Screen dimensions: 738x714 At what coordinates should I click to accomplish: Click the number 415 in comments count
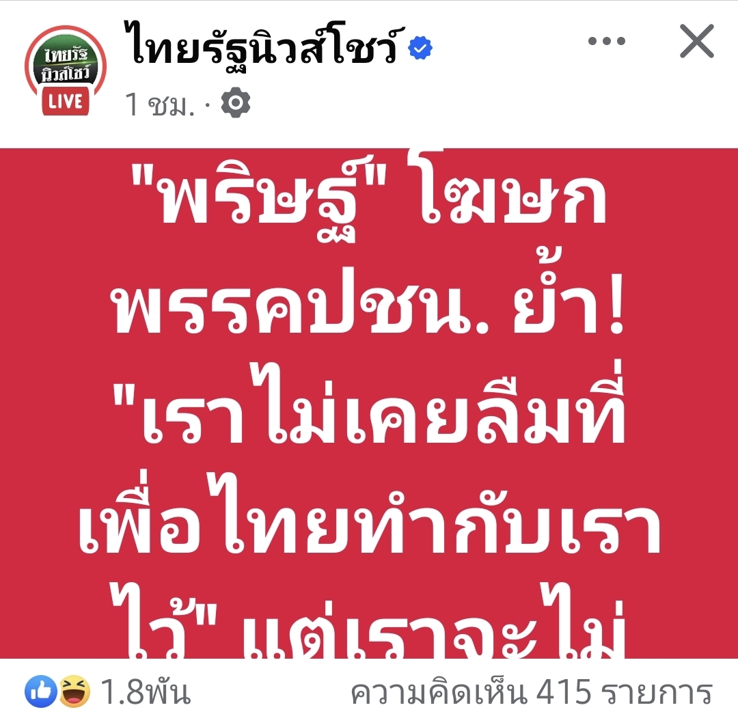[563, 692]
